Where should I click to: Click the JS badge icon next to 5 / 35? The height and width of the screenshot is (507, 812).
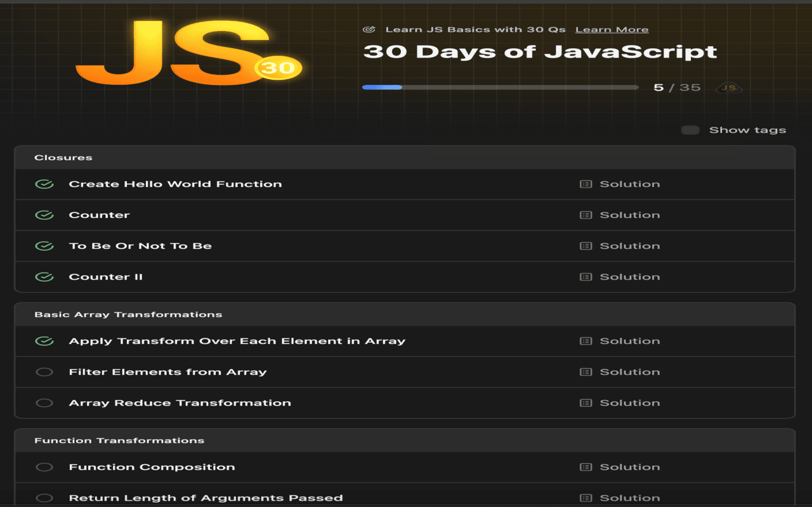(729, 87)
